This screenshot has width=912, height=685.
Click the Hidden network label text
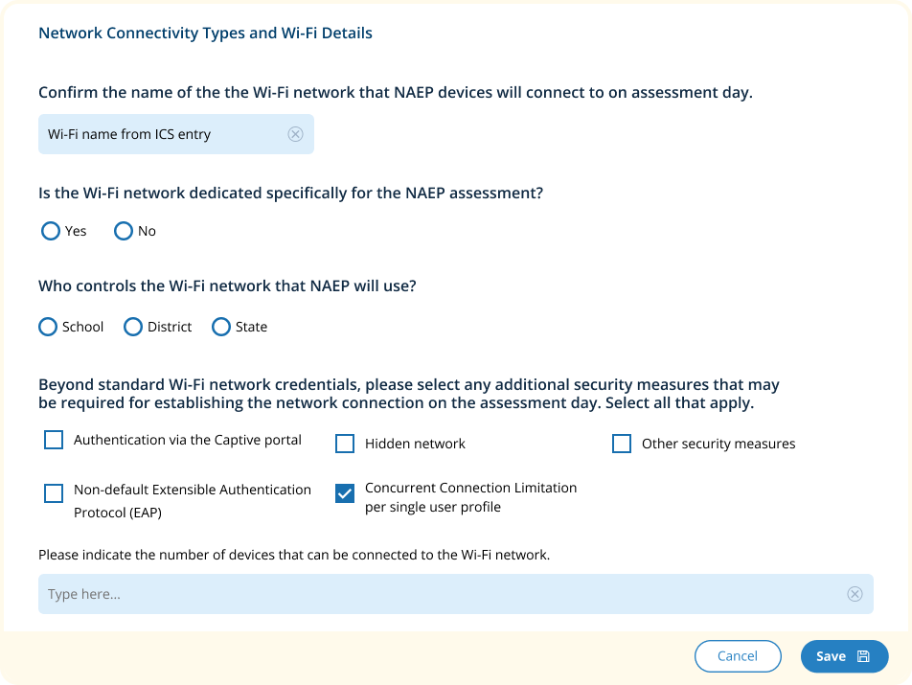[x=415, y=444]
